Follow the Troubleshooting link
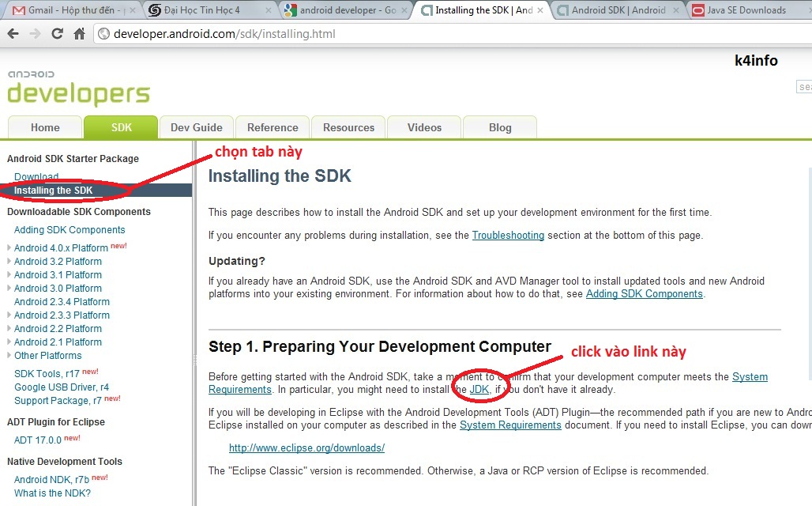The height and width of the screenshot is (506, 812). (508, 236)
